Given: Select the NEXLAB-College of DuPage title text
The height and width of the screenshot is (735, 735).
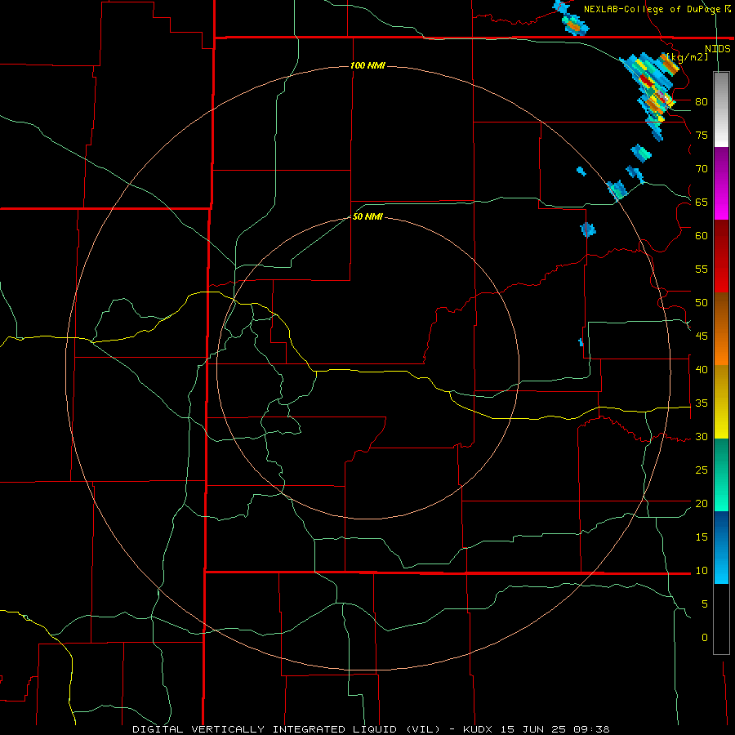Looking at the screenshot, I should click(x=653, y=9).
